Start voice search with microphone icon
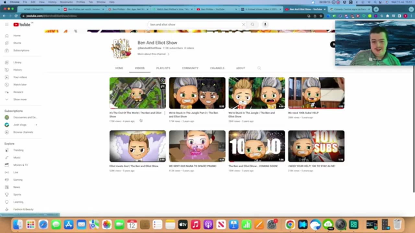This screenshot has height=233, width=415. coord(265,25)
